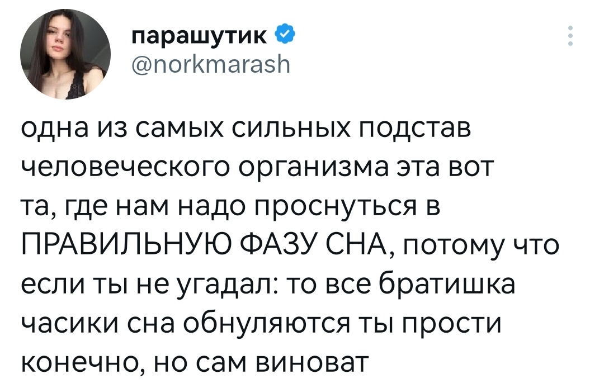Image resolution: width=604 pixels, height=388 pixels.
Task: Click the word 'братишка' in the tweet
Action: tap(447, 283)
